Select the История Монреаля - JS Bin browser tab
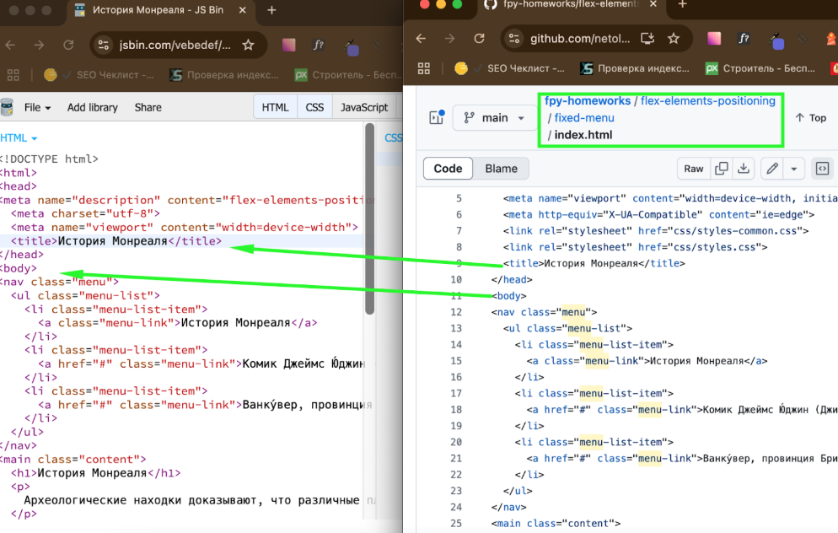838x533 pixels. [x=160, y=11]
